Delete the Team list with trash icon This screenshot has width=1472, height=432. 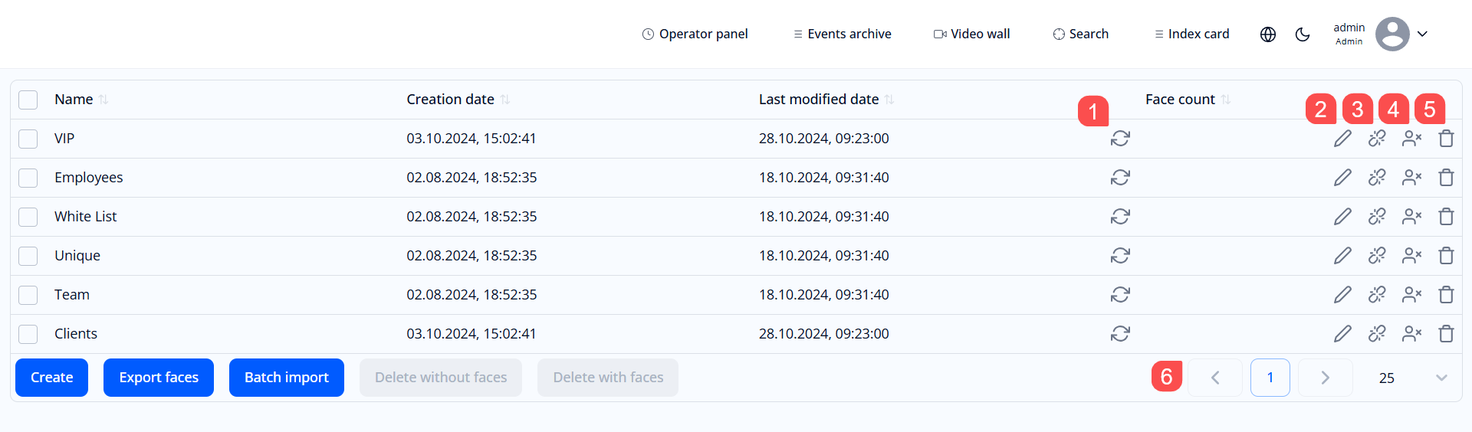[1446, 295]
